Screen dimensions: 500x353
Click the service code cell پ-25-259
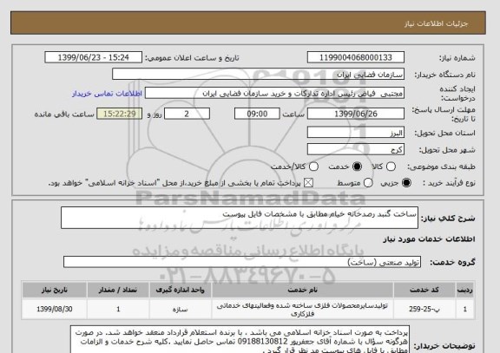424,309
